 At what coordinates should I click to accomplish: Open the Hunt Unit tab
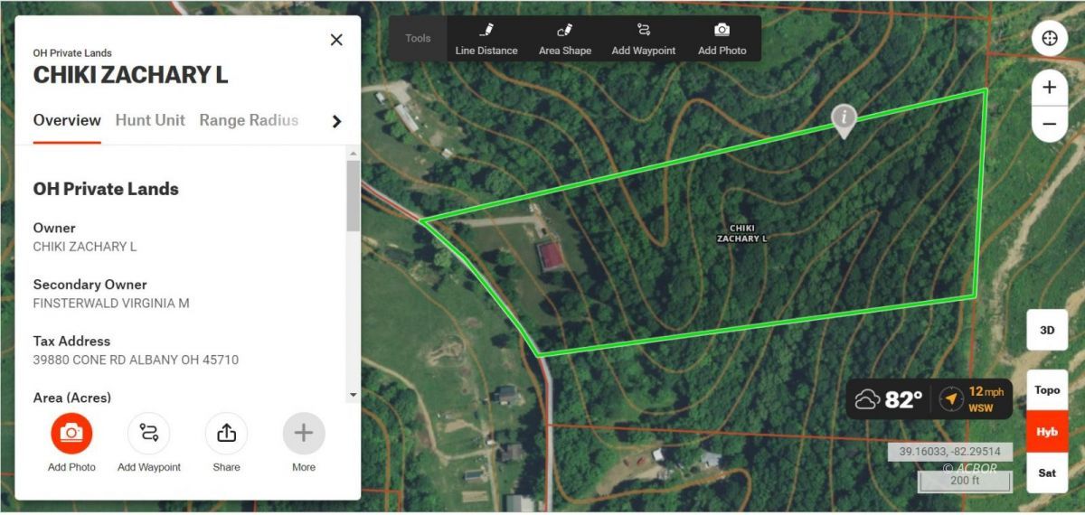point(150,120)
